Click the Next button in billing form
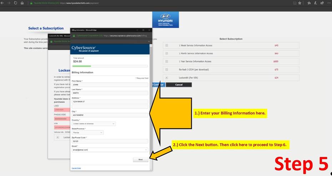This screenshot has width=332, height=176. [141, 160]
